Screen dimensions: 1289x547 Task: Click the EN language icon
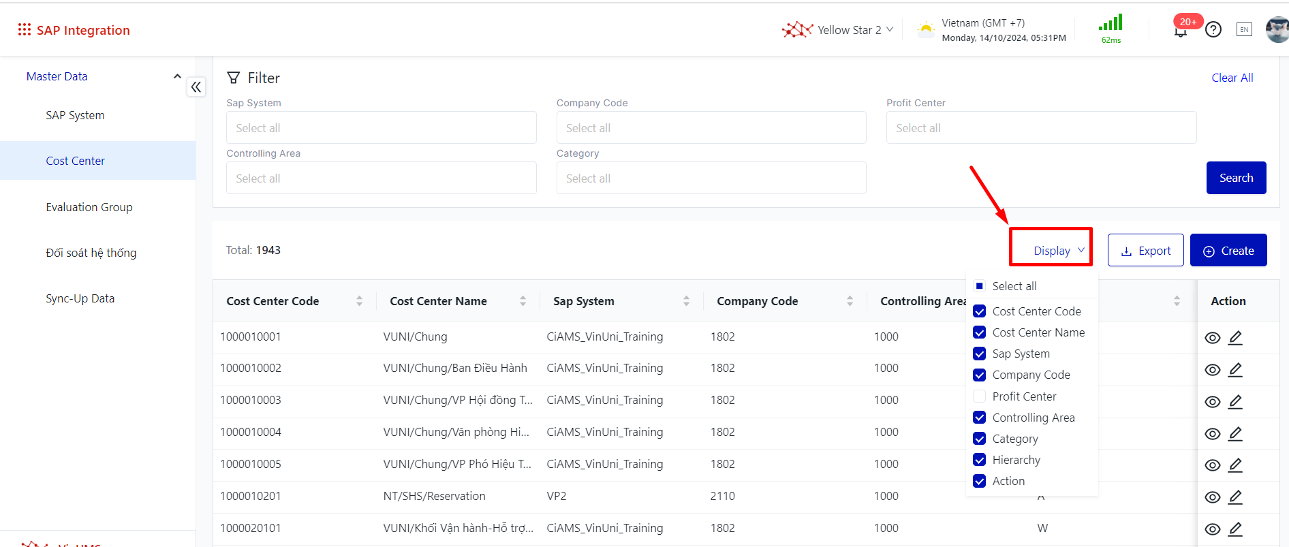coord(1244,30)
